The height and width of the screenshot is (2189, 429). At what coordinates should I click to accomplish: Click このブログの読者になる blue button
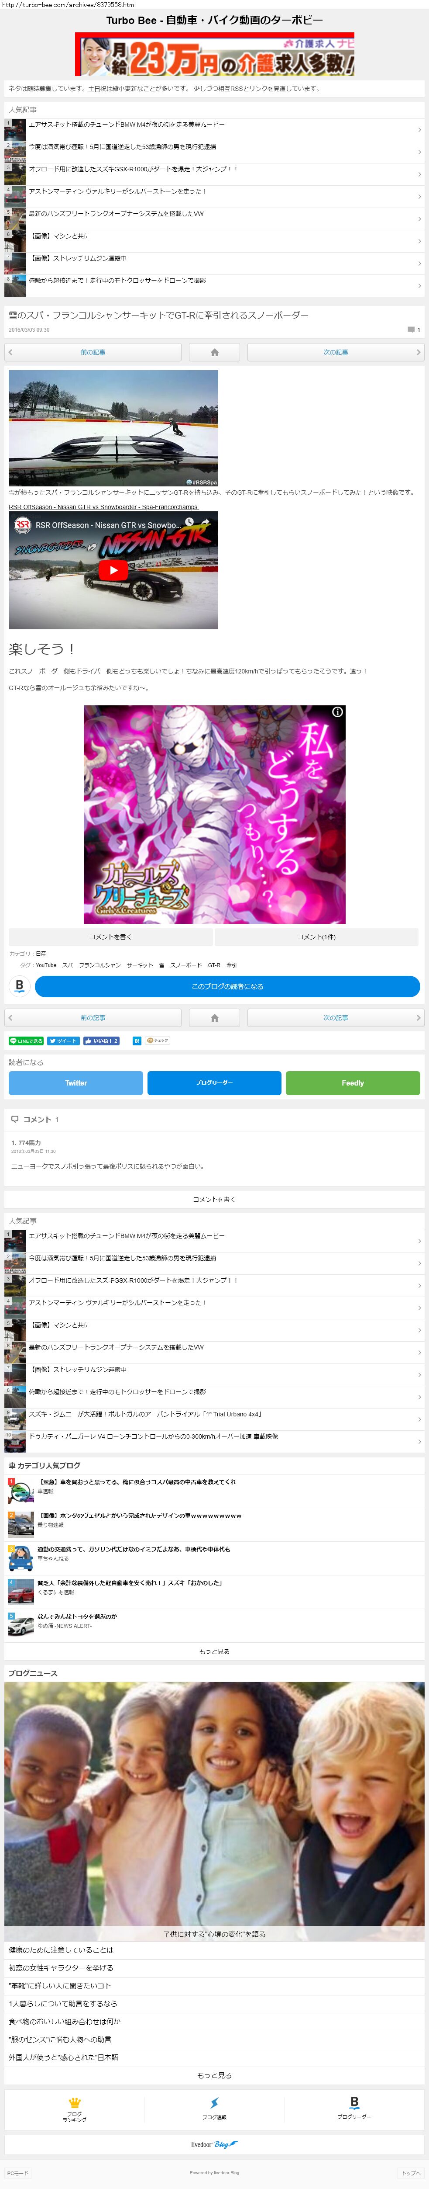pyautogui.click(x=227, y=986)
